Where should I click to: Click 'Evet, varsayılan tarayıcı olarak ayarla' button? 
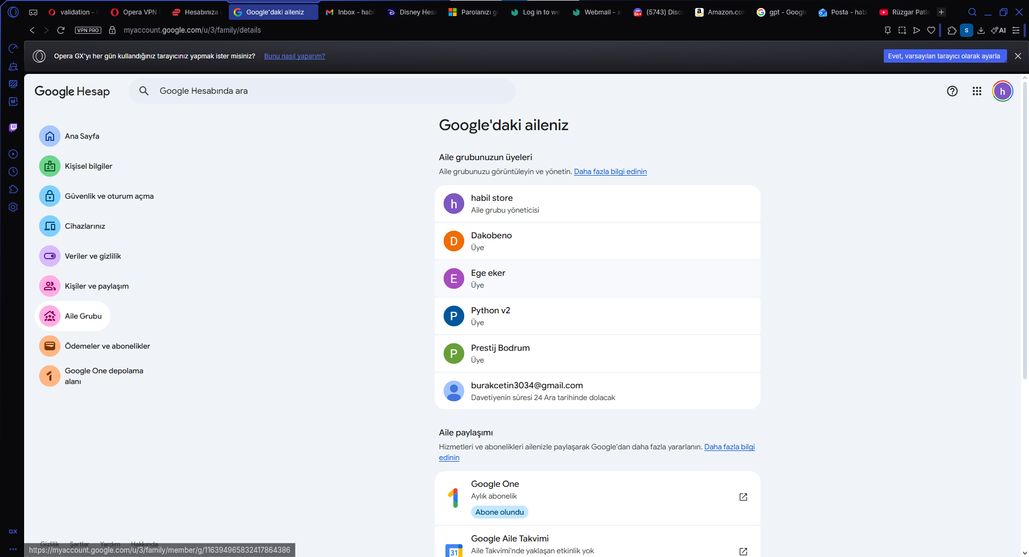(x=945, y=56)
